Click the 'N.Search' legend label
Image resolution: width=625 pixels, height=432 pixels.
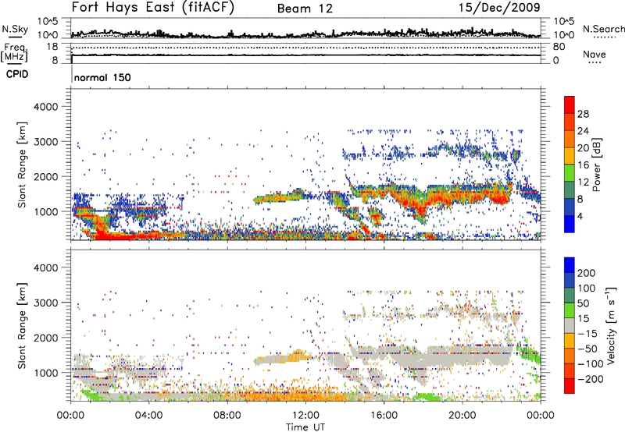[x=603, y=29]
